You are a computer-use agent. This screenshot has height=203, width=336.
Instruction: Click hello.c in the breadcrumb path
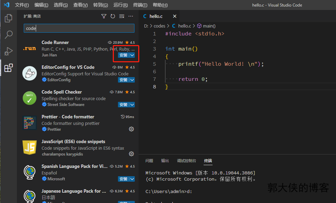pyautogui.click(x=184, y=26)
